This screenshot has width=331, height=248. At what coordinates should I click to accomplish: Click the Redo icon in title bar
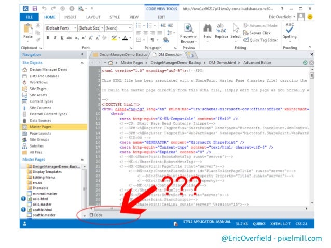(x=53, y=8)
